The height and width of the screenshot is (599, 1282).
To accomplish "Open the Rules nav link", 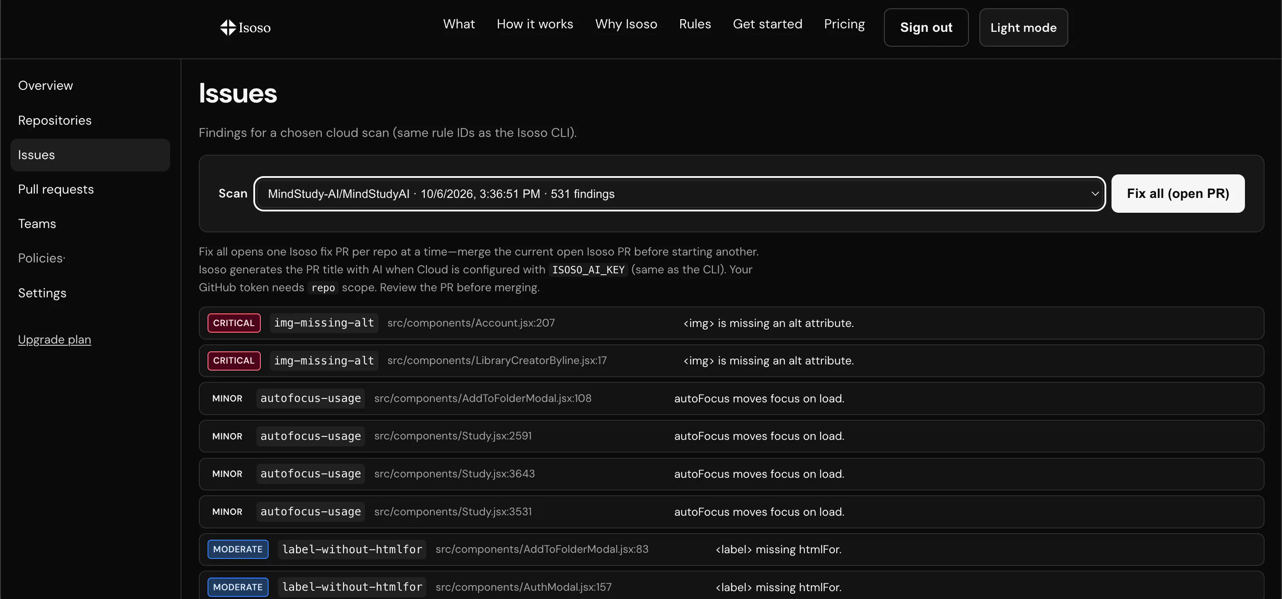I will (x=695, y=24).
